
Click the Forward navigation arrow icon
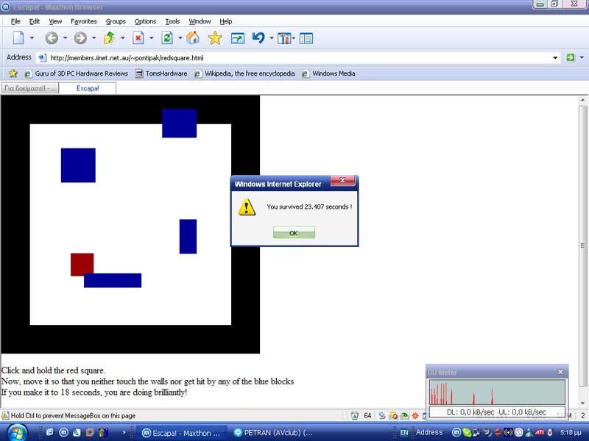point(80,38)
